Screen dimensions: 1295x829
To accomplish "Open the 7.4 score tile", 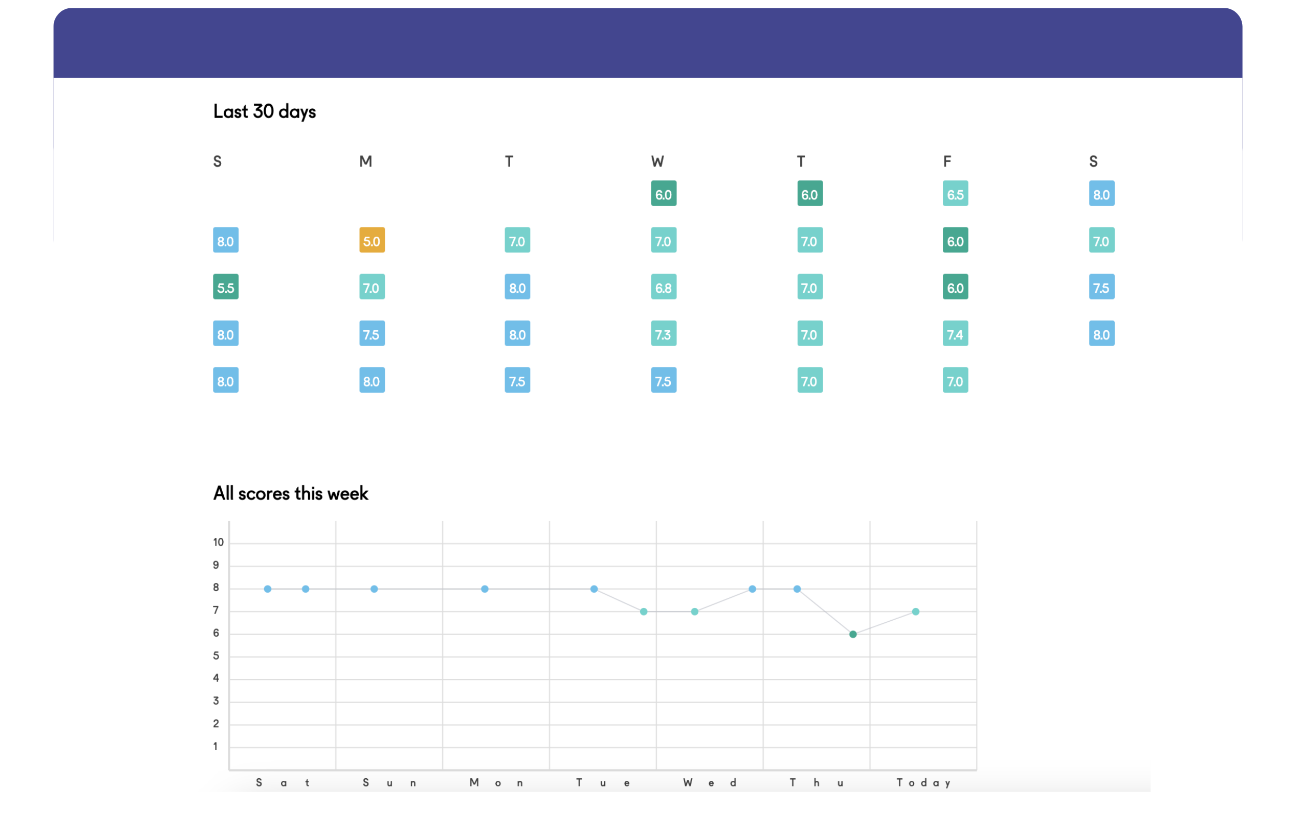I will pyautogui.click(x=955, y=334).
